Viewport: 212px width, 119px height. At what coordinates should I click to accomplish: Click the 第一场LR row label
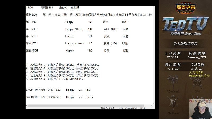coord(32,22)
